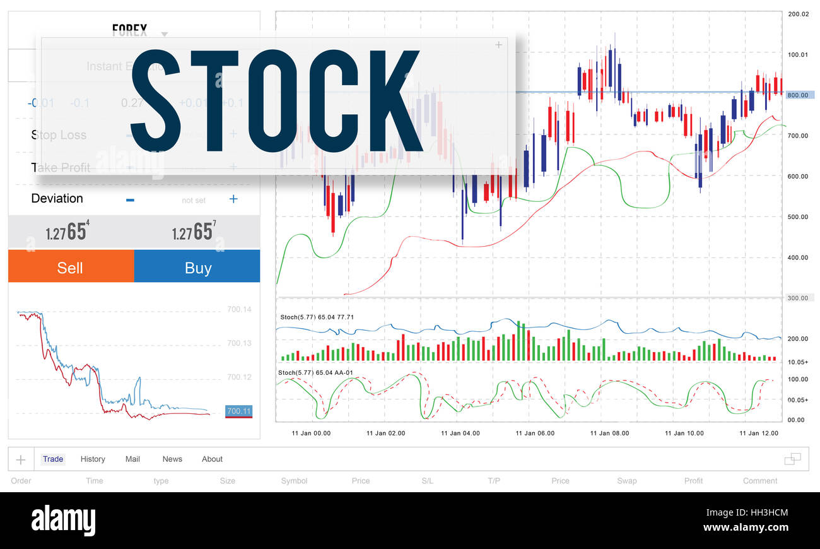
Task: Sort by the Profit column header
Action: coord(693,481)
